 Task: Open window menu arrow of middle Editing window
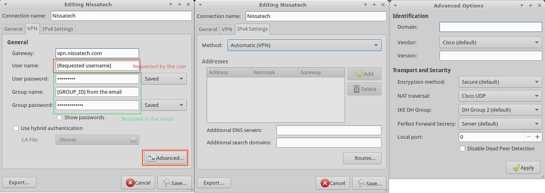point(200,5)
